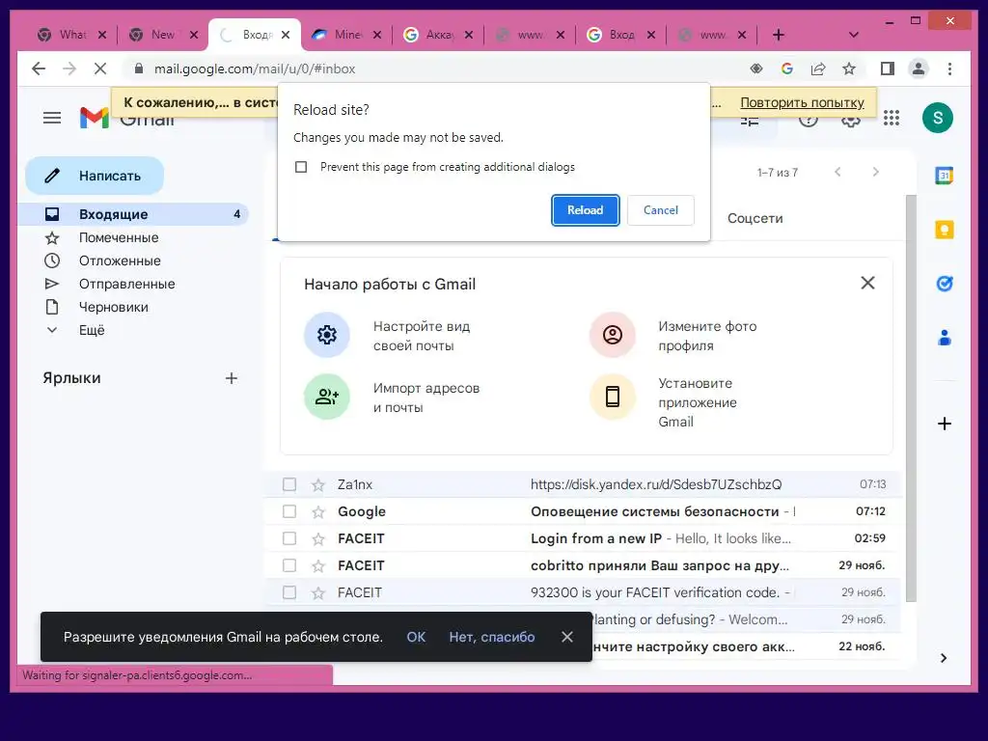Click the Share page icon in address bar
The width and height of the screenshot is (988, 741).
pos(818,69)
